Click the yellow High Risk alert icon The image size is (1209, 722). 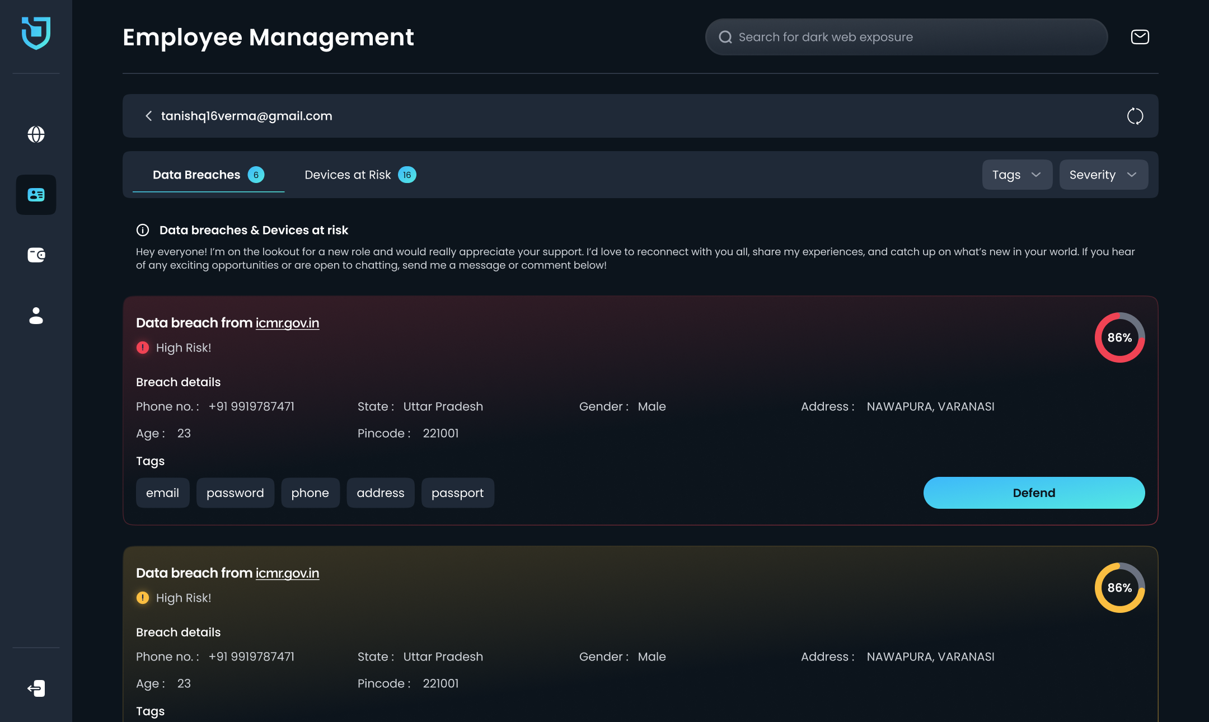point(143,598)
